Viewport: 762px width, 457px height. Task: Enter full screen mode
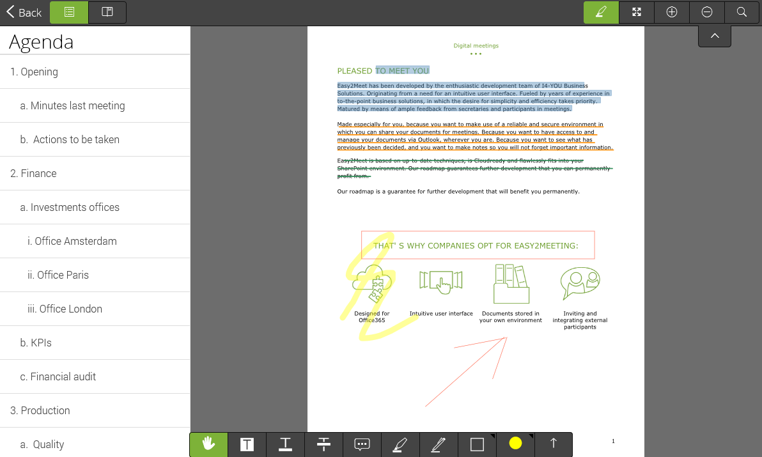tap(637, 12)
